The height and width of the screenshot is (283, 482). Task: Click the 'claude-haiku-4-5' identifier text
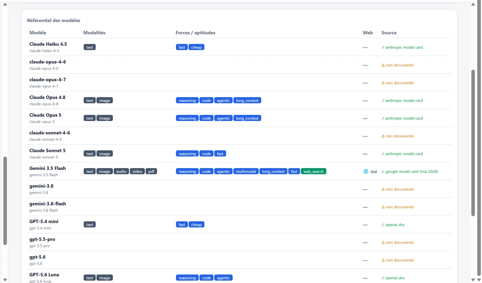tap(44, 51)
